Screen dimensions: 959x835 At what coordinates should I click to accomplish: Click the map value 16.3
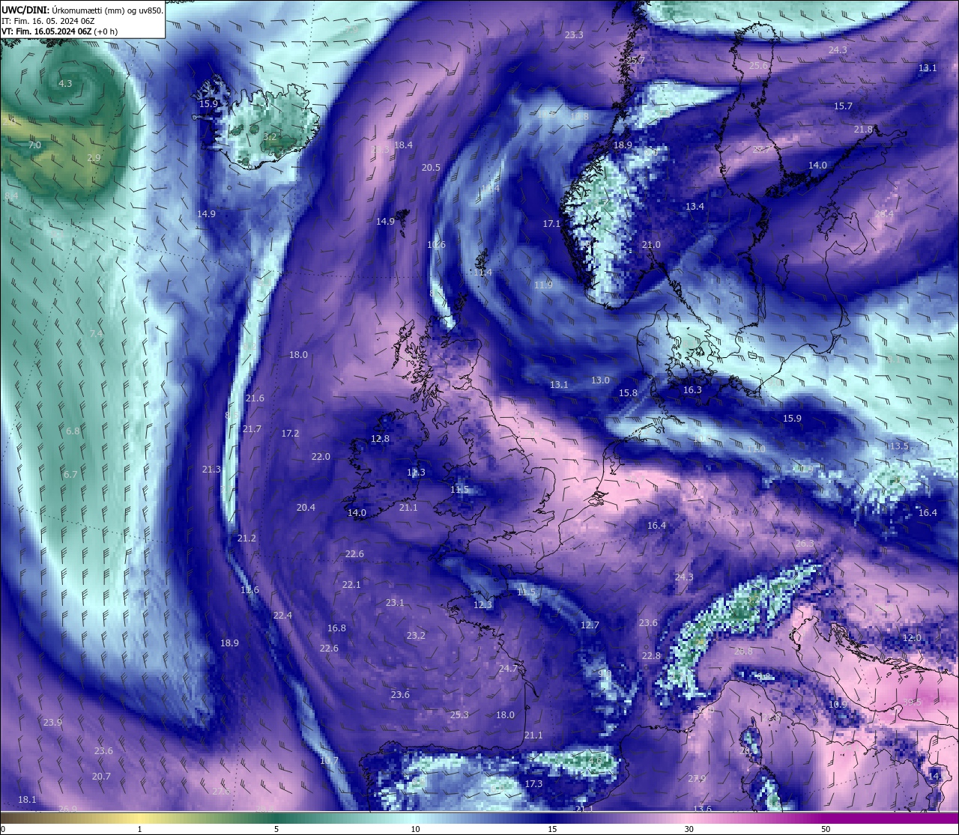692,389
